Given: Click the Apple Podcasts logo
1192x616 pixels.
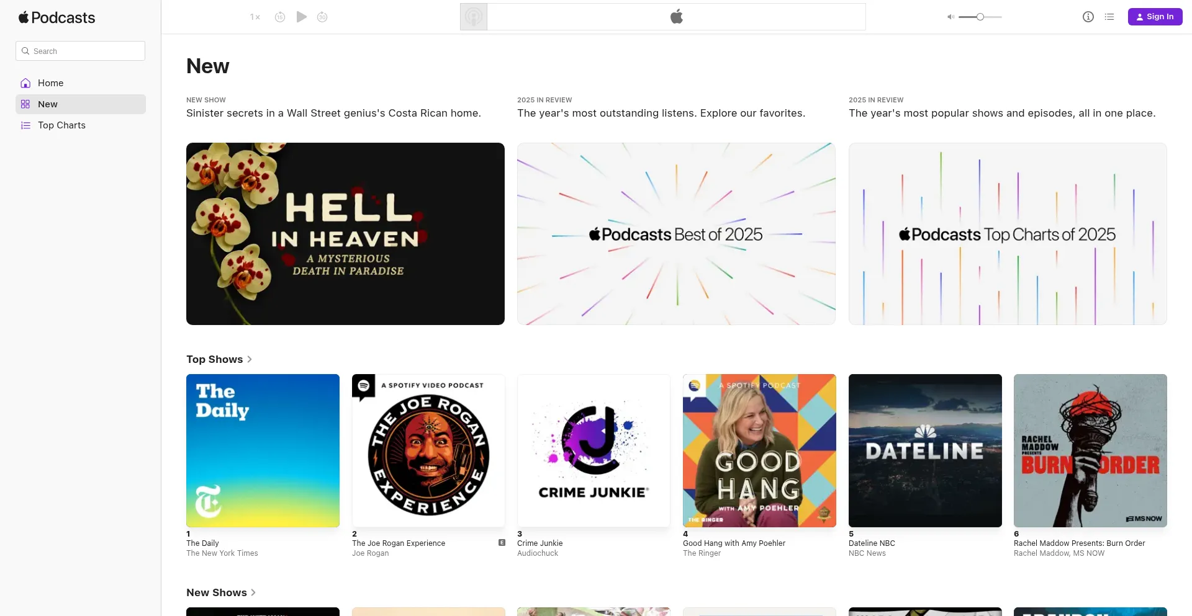Looking at the screenshot, I should (56, 17).
